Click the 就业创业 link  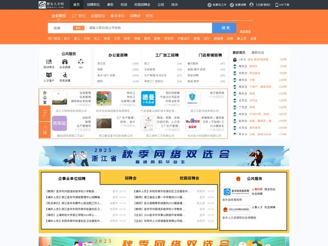click(270, 190)
